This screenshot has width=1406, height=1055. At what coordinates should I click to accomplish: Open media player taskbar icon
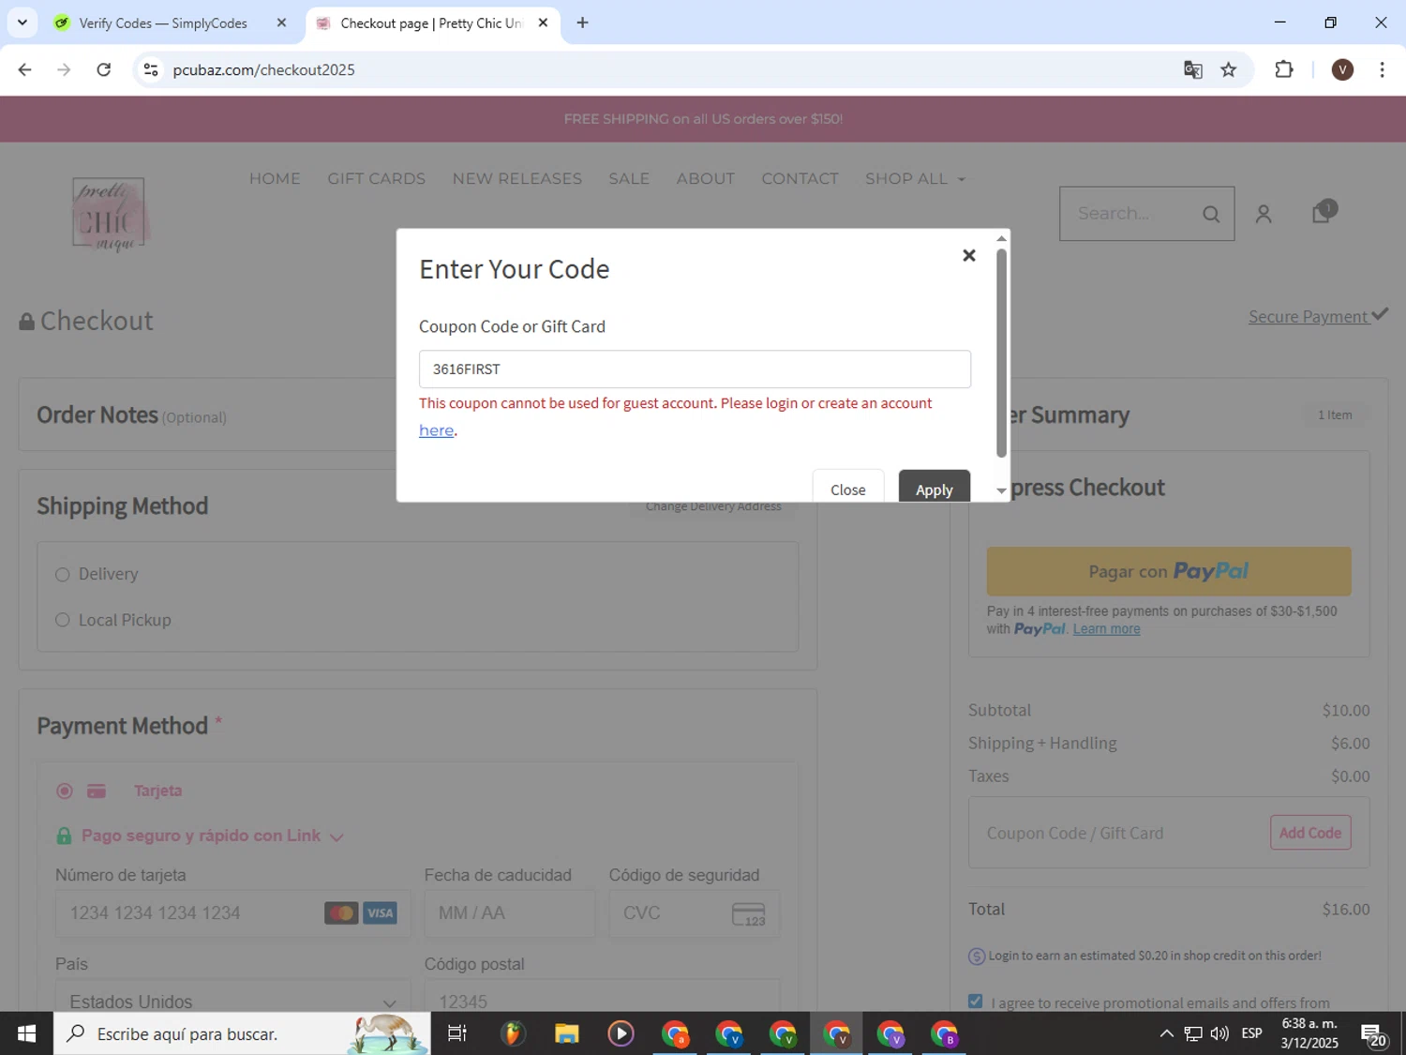pyautogui.click(x=621, y=1033)
